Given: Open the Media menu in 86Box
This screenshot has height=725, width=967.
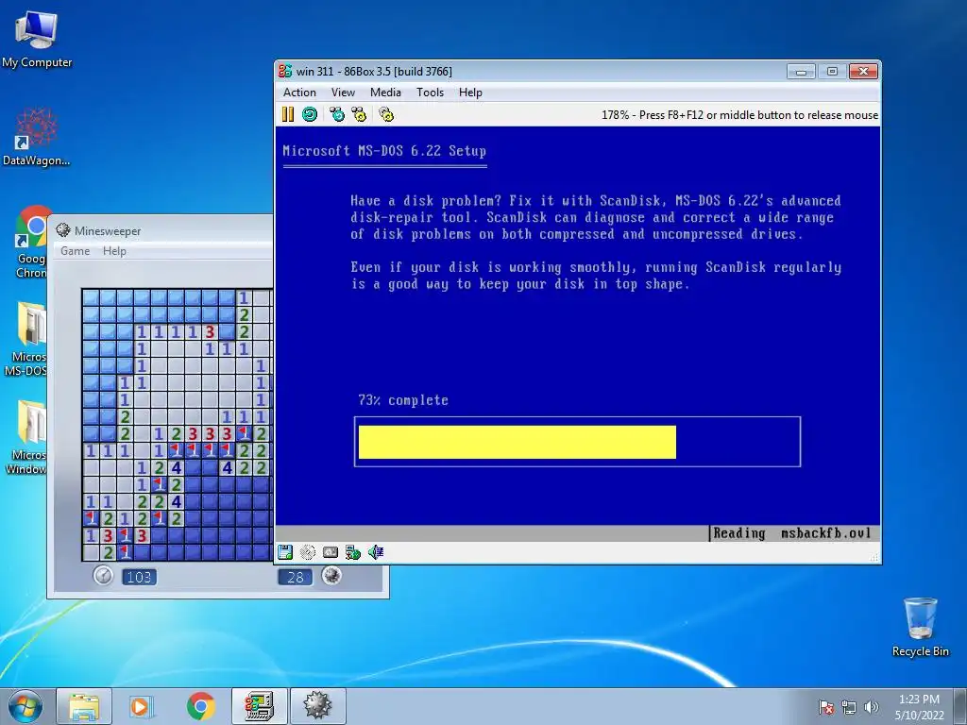Looking at the screenshot, I should tap(385, 93).
